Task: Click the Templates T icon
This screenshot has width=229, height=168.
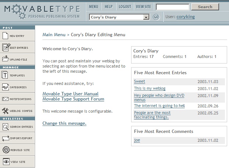Action: [5, 75]
